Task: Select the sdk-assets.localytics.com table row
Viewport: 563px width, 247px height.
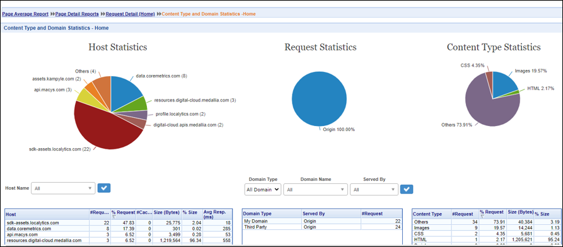Action: pos(119,223)
